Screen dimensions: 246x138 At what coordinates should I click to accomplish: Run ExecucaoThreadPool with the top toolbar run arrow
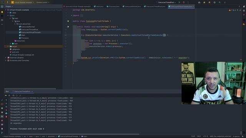click(180, 2)
